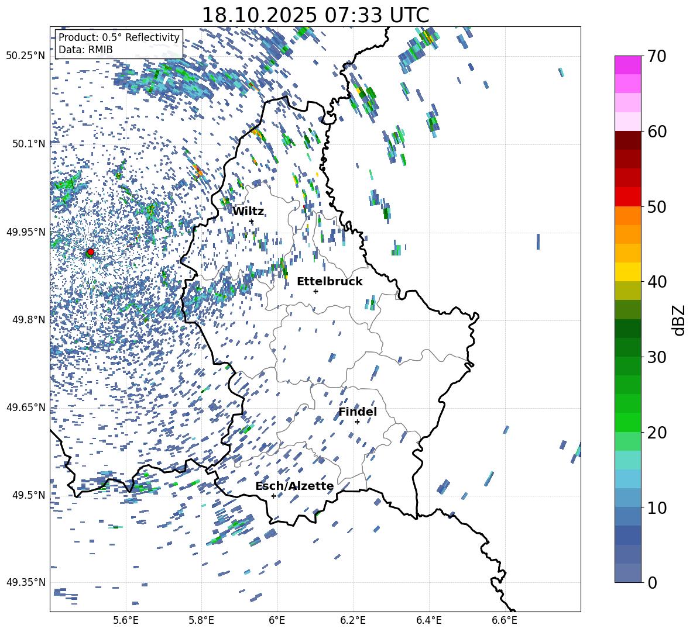
Task: Click the map title showing date and time
Action: click(x=315, y=15)
